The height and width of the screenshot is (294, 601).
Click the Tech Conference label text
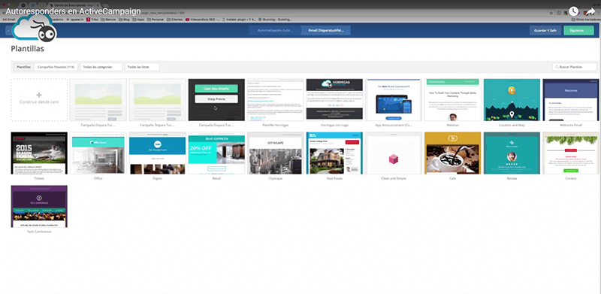point(39,232)
